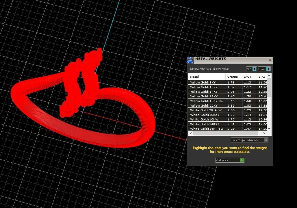This screenshot has width=297, height=208.
Task: Click the 1.32 DWT cell
Action: 249,92
